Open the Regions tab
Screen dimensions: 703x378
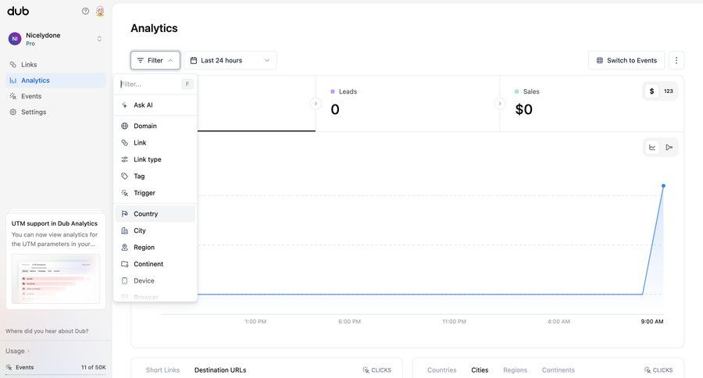click(516, 370)
